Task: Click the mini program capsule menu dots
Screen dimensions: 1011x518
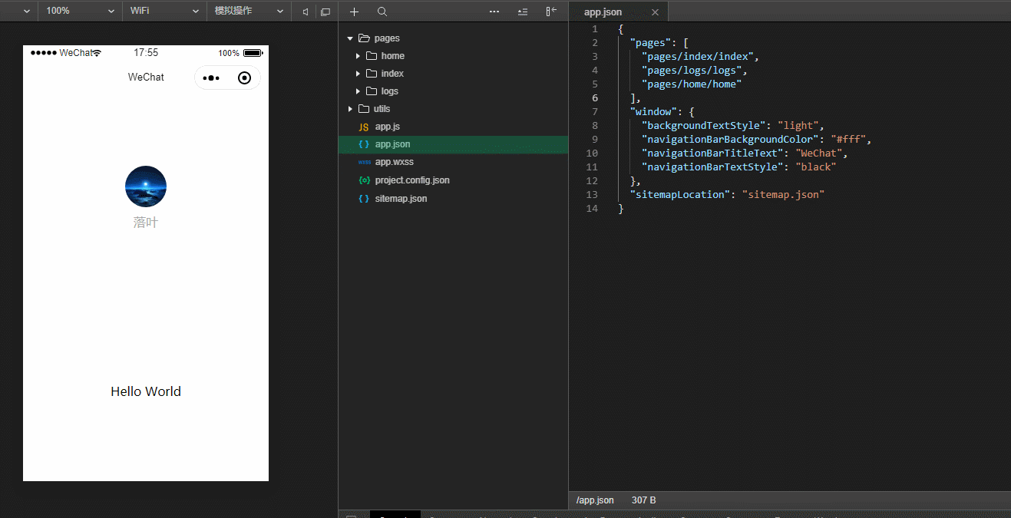Action: pyautogui.click(x=212, y=78)
